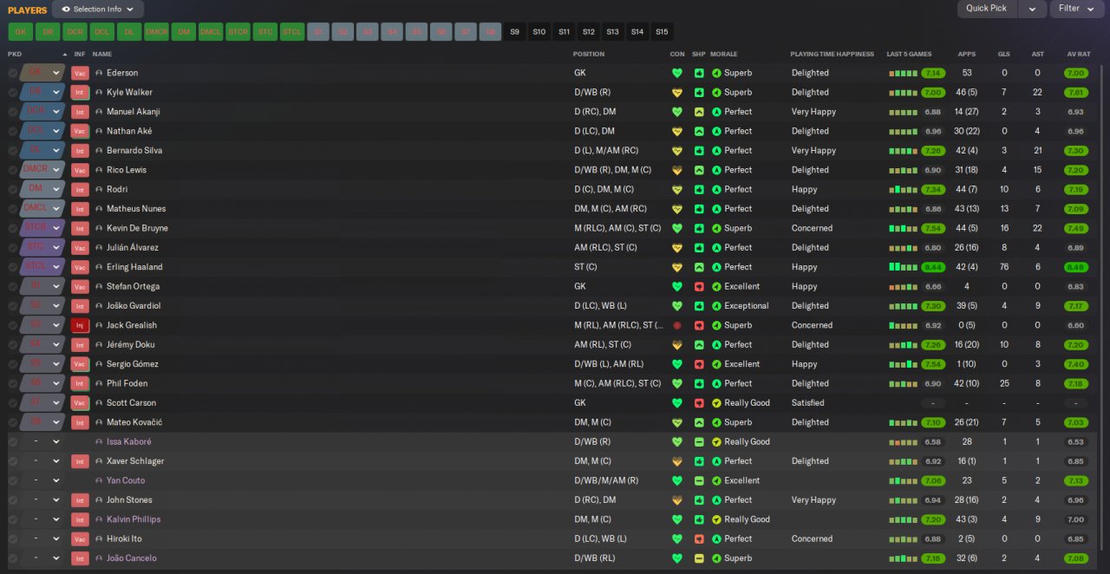Click Hiroki Ito's Vac status icon
This screenshot has width=1110, height=574.
[80, 539]
